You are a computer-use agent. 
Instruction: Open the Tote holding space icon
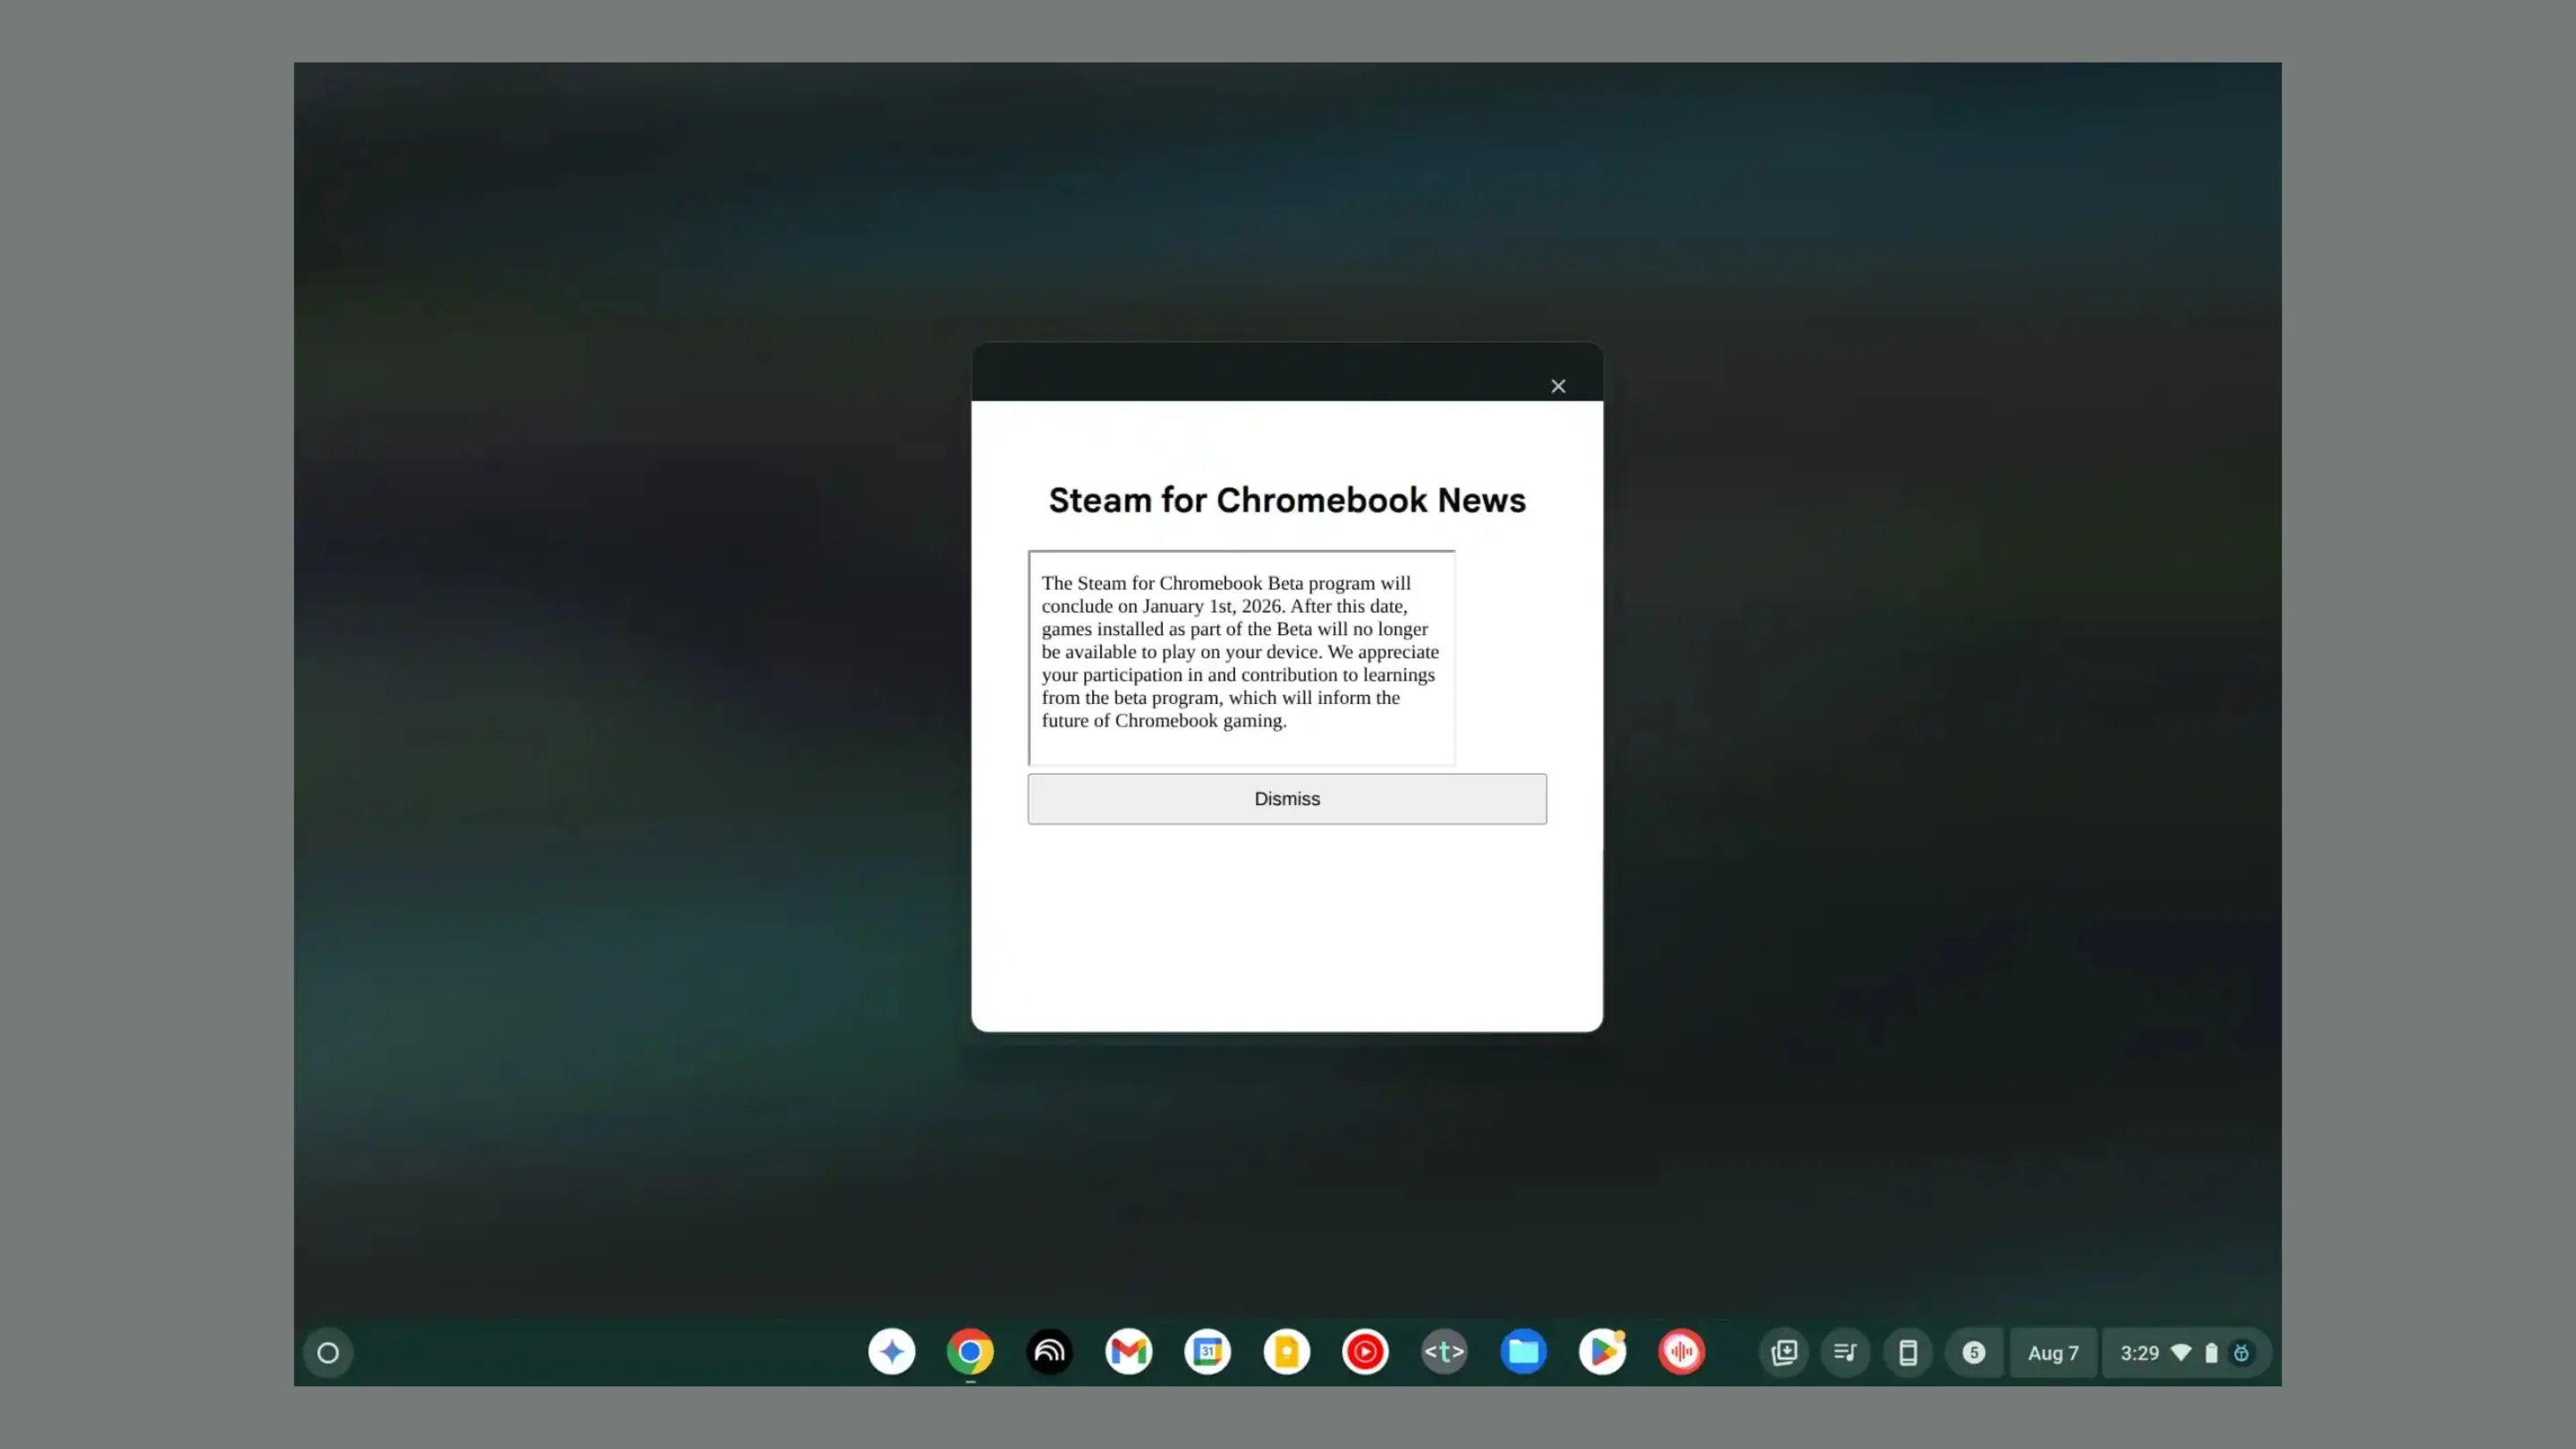tap(1784, 1352)
